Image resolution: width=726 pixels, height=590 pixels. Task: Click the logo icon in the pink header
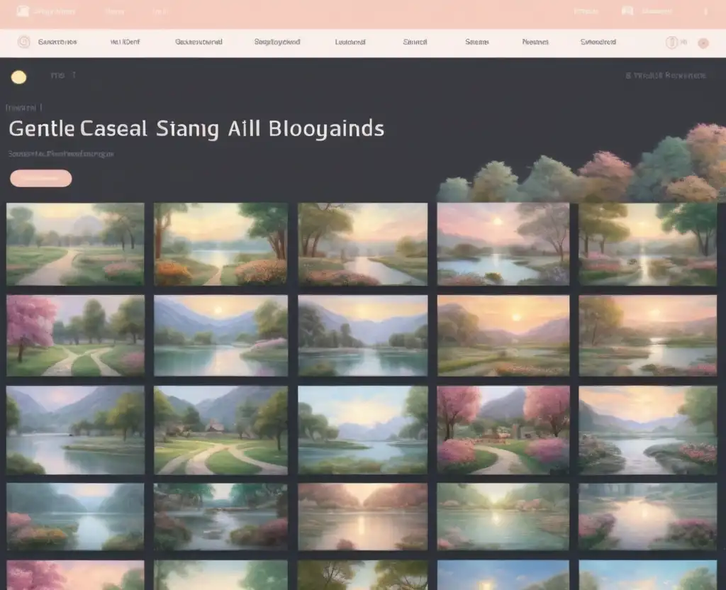23,11
